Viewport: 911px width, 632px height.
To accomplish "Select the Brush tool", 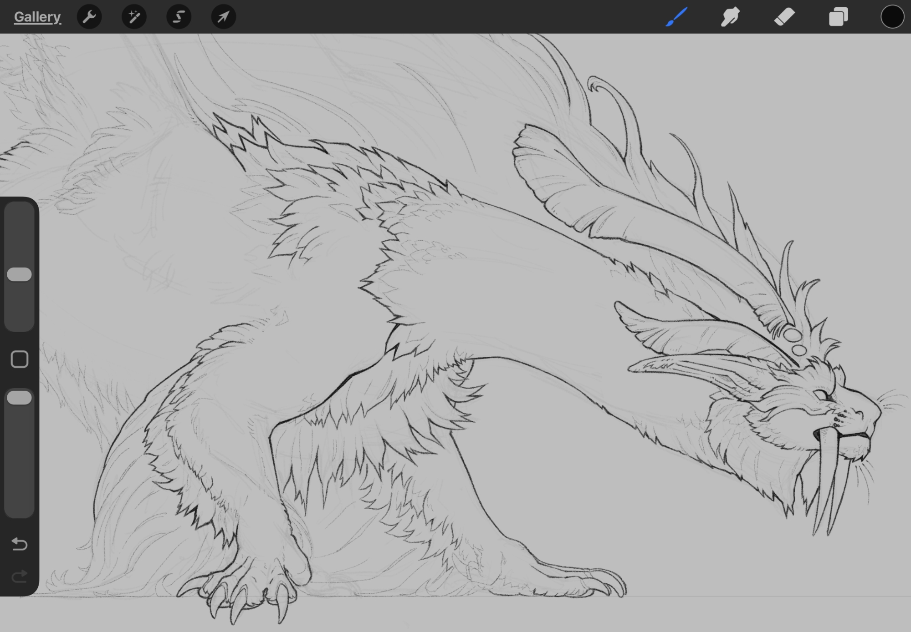I will click(676, 17).
